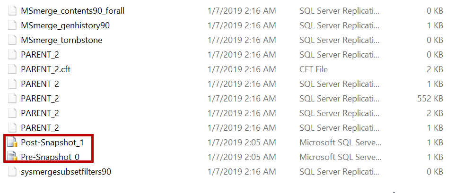Click the icon of the 0 KB PARENT_2 file
464x193 pixels.
coord(12,55)
